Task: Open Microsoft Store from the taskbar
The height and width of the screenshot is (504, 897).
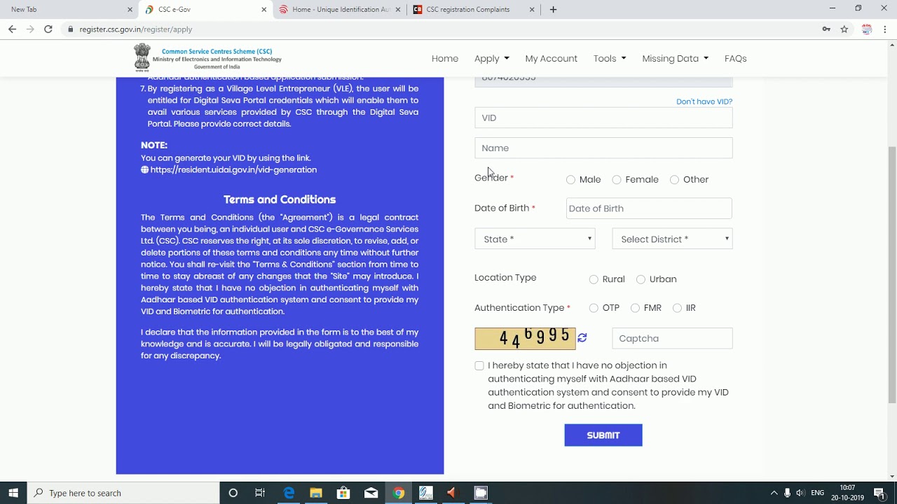Action: pyautogui.click(x=343, y=493)
